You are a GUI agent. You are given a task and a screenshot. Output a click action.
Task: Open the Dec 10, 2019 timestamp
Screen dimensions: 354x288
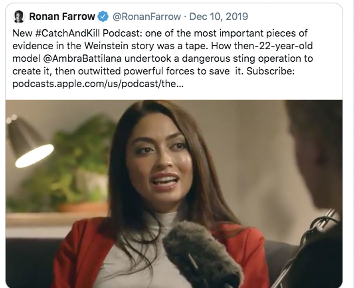pos(219,16)
